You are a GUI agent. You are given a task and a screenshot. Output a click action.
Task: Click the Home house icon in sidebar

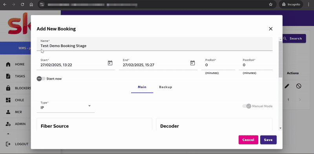8,64
